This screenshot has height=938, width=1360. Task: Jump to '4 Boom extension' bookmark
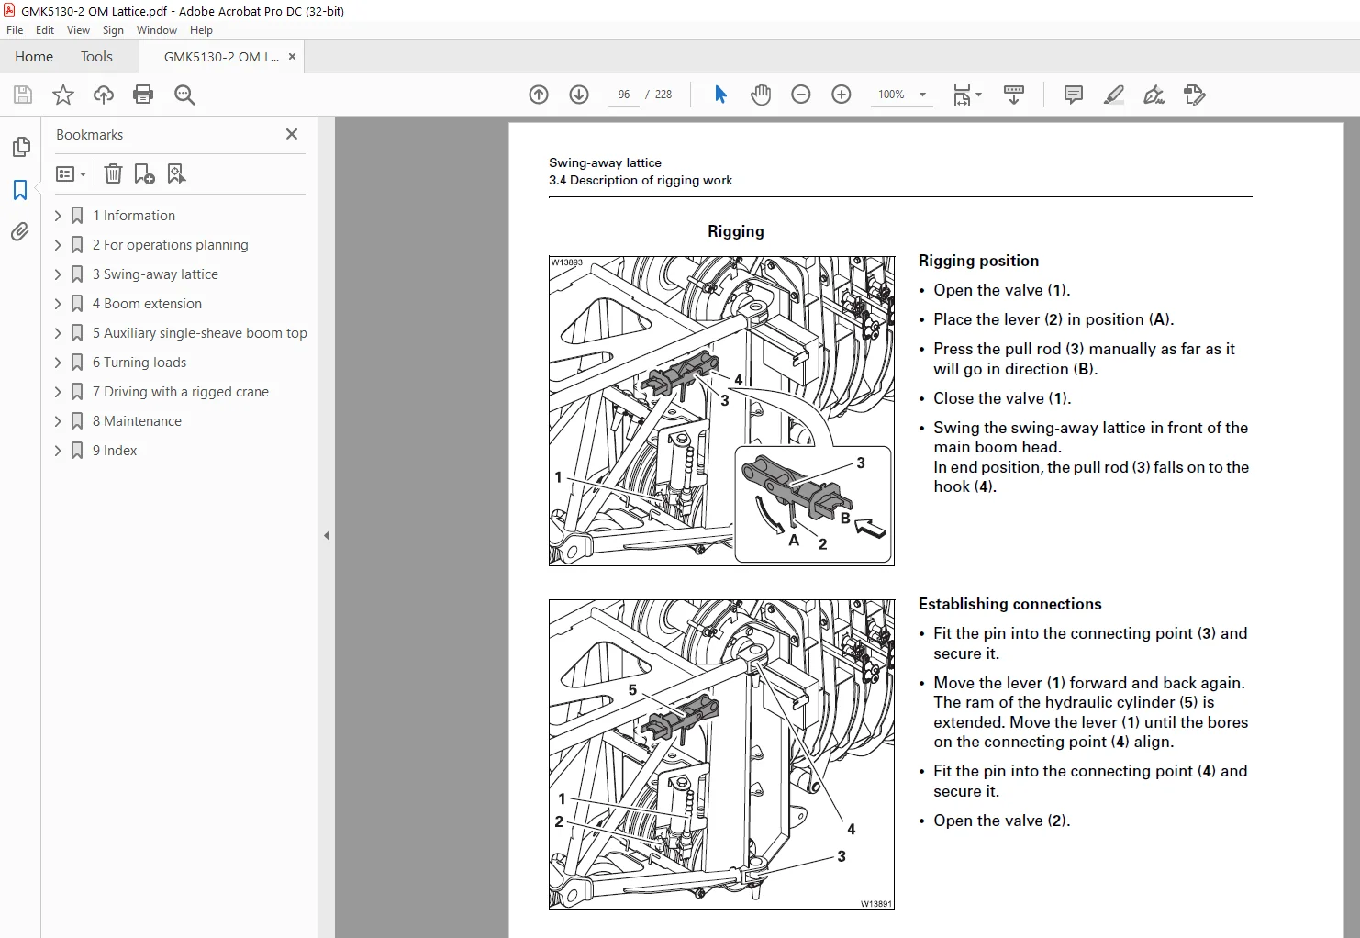point(147,304)
